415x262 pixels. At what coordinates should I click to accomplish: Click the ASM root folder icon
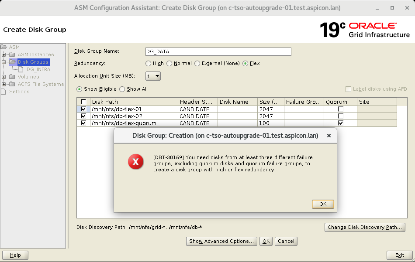(3, 47)
